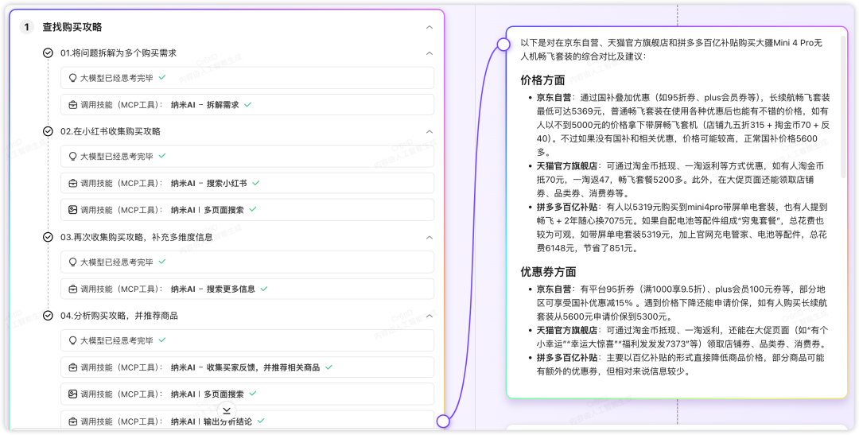The height and width of the screenshot is (435, 859).
Task: Click green checkmark after 搜索小红书
Action: coord(256,182)
